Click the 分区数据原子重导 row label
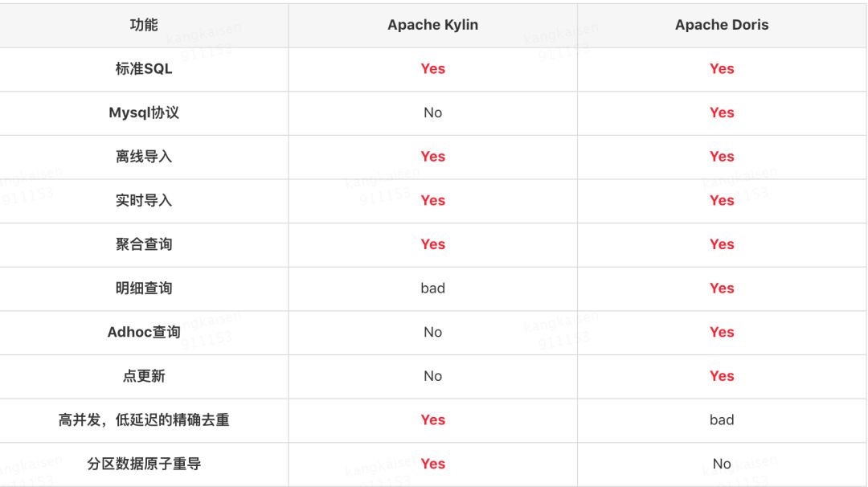The width and height of the screenshot is (868, 487). (144, 464)
